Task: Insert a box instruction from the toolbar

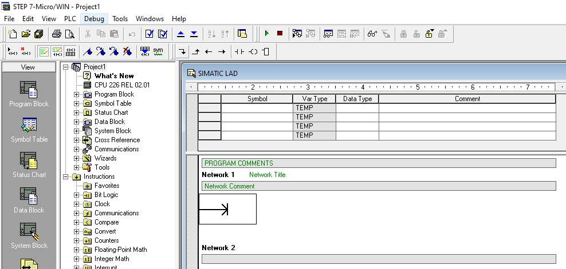Action: (x=265, y=51)
